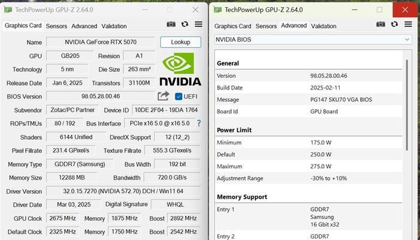Click the NVIDIA logo image

pyautogui.click(x=180, y=69)
